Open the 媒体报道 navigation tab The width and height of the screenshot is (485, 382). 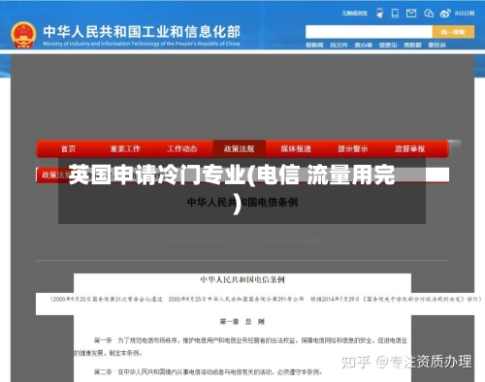(x=296, y=148)
